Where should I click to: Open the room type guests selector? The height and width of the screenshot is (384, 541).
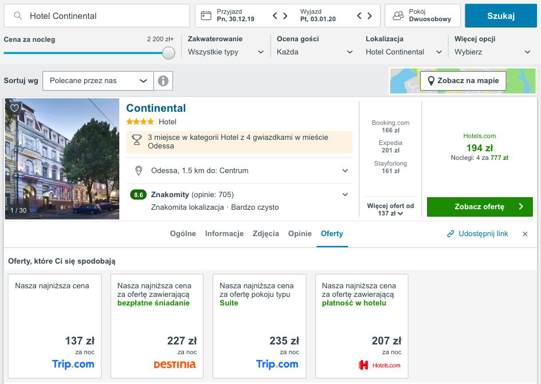[422, 15]
